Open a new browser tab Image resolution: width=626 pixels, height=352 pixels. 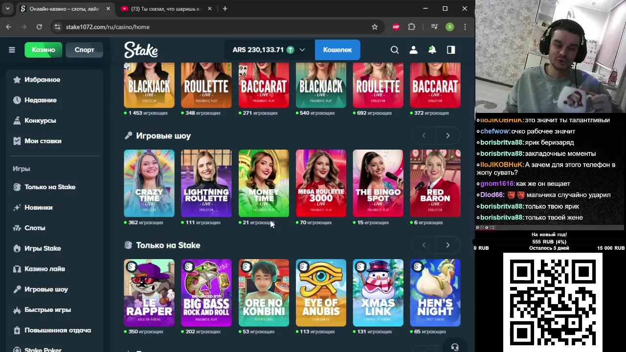(x=225, y=9)
